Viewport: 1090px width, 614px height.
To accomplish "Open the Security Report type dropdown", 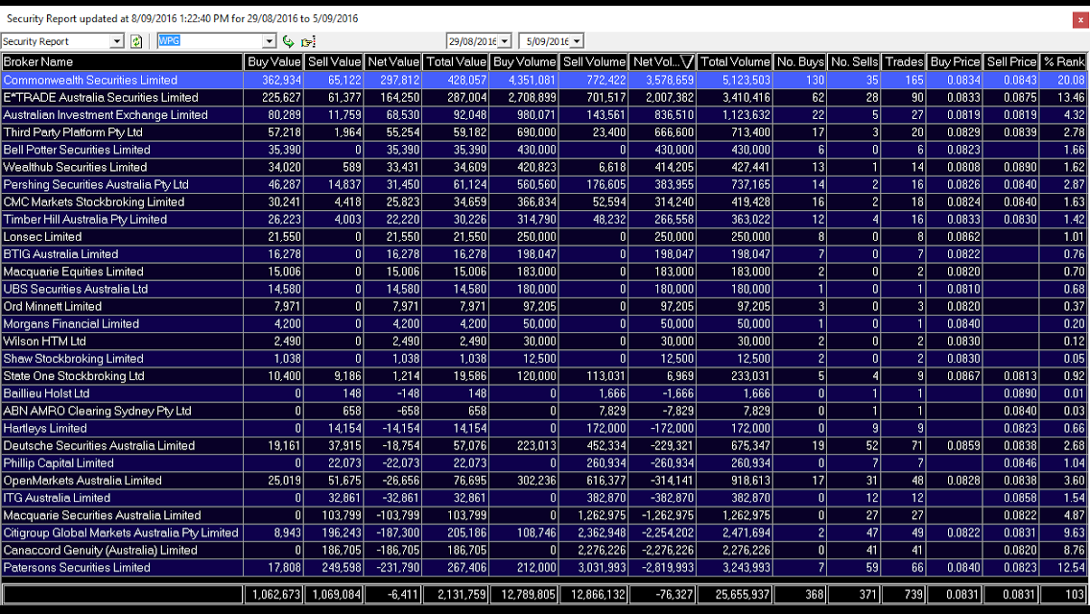I will point(117,41).
